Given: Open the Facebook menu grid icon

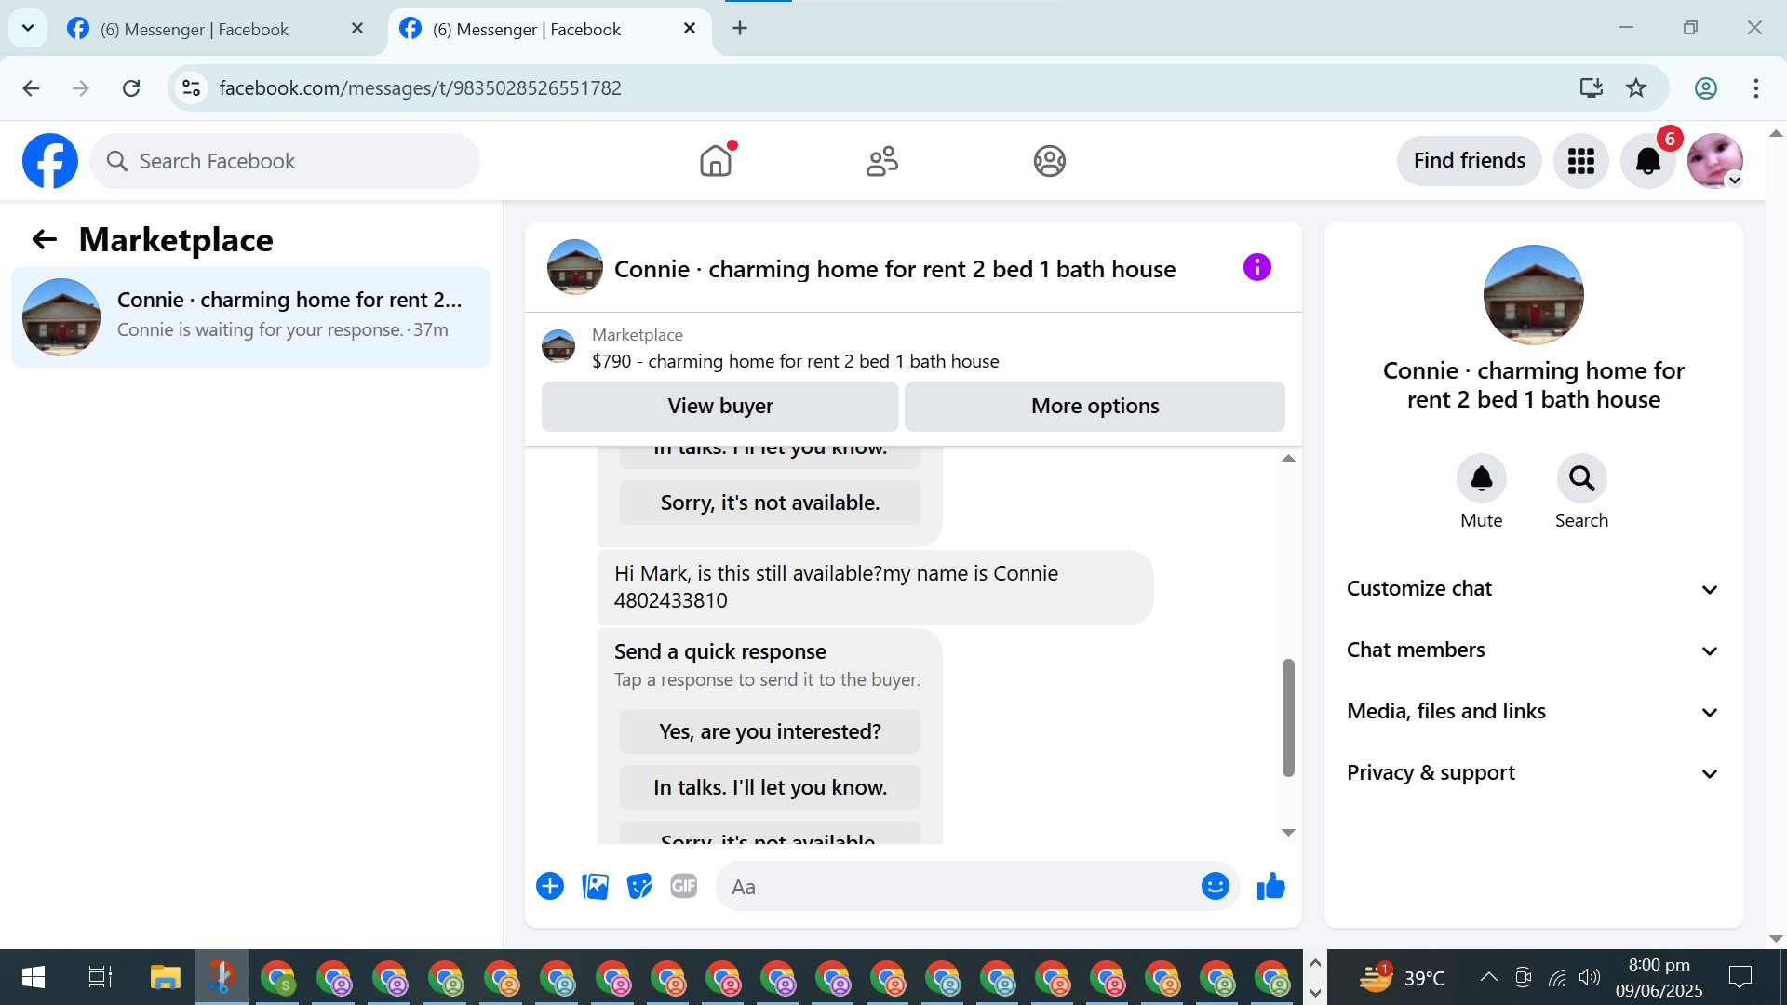Looking at the screenshot, I should 1580,161.
